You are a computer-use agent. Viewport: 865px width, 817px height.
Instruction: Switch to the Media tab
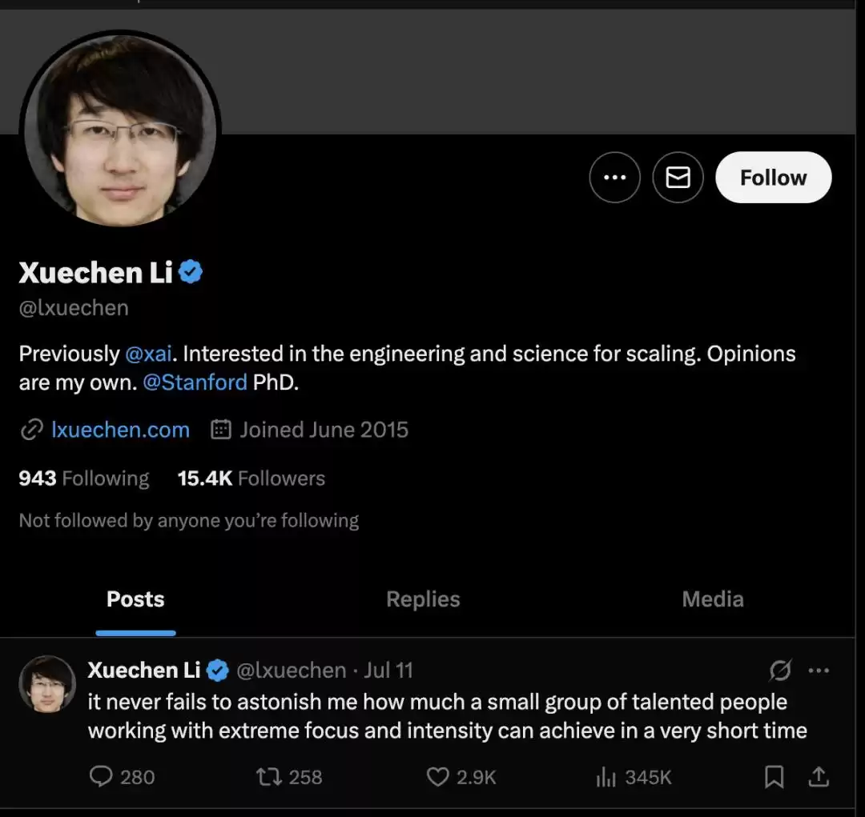713,599
